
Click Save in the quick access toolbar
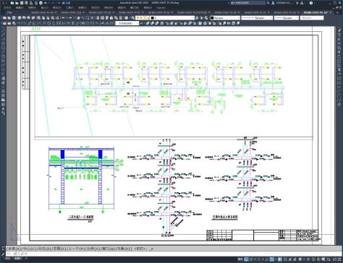[x=22, y=3]
